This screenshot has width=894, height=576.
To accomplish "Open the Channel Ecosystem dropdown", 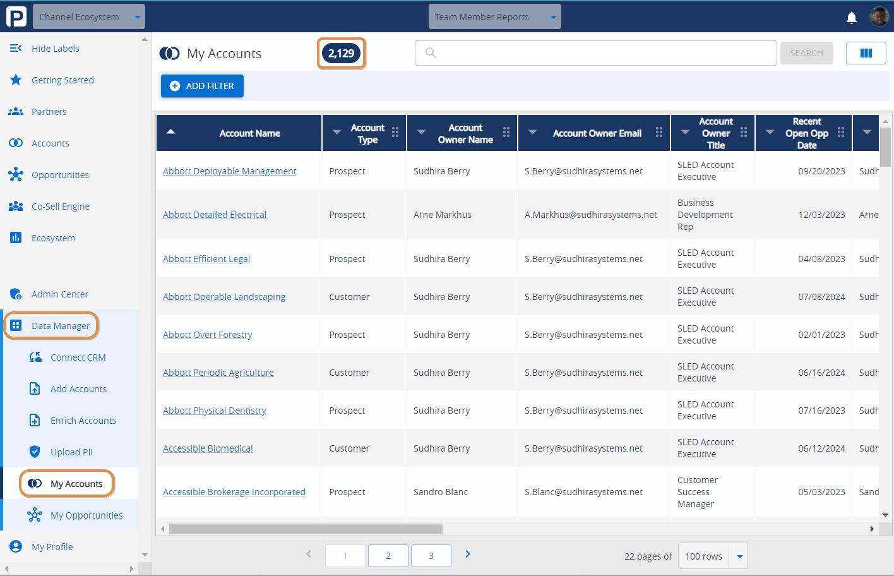I will pyautogui.click(x=89, y=16).
